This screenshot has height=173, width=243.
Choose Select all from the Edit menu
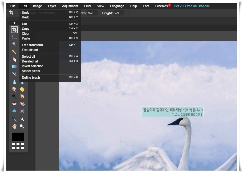[50, 57]
